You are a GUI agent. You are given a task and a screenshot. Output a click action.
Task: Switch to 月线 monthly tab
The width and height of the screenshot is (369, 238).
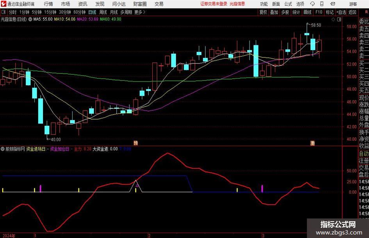114,12
